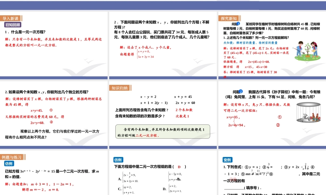The width and height of the screenshot is (326, 195).
Task: Select answer letter D in the example
Action: [x=179, y=167]
